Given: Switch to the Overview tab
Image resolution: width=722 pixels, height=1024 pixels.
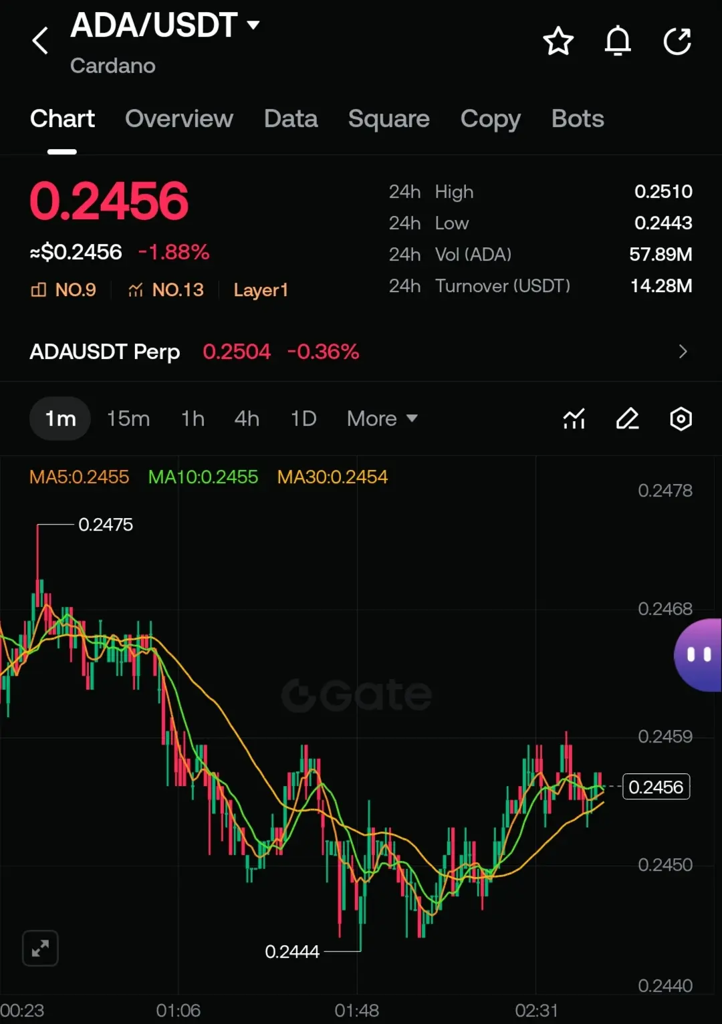Looking at the screenshot, I should (179, 119).
